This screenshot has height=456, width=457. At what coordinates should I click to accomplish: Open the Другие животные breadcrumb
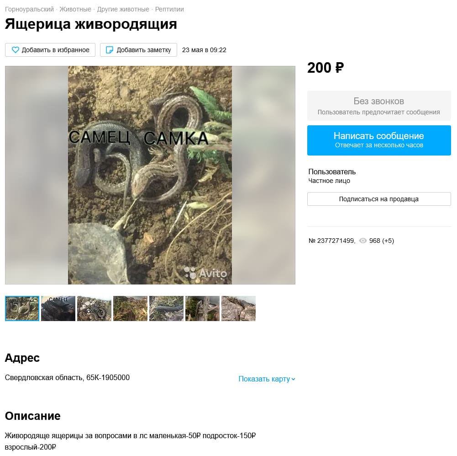(x=123, y=9)
